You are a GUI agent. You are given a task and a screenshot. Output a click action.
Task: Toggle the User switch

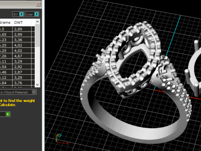[32, 14]
